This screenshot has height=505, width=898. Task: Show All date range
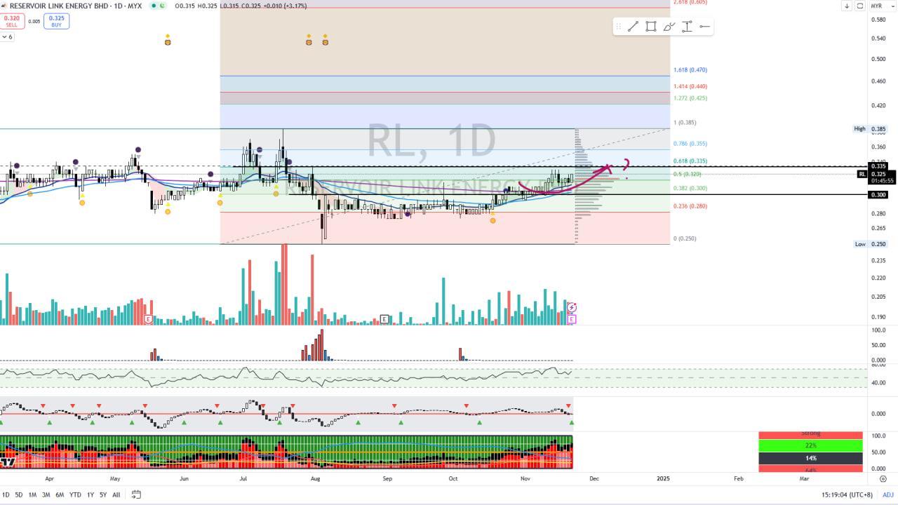click(x=116, y=494)
